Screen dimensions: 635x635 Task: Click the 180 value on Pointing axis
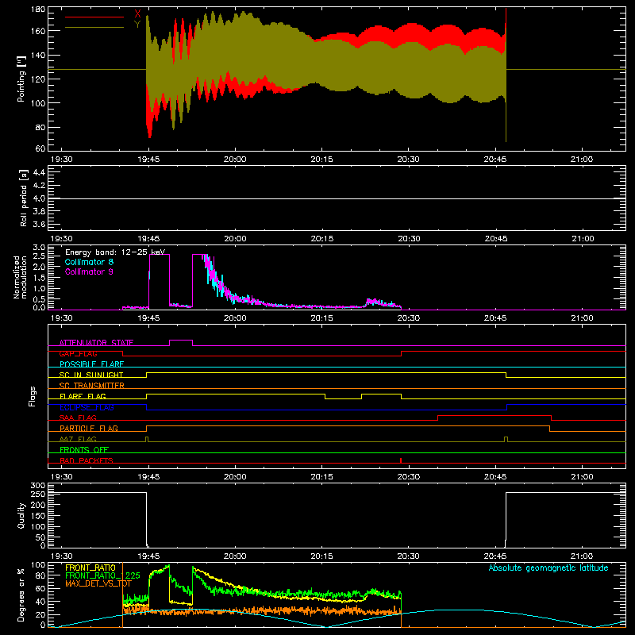click(38, 10)
